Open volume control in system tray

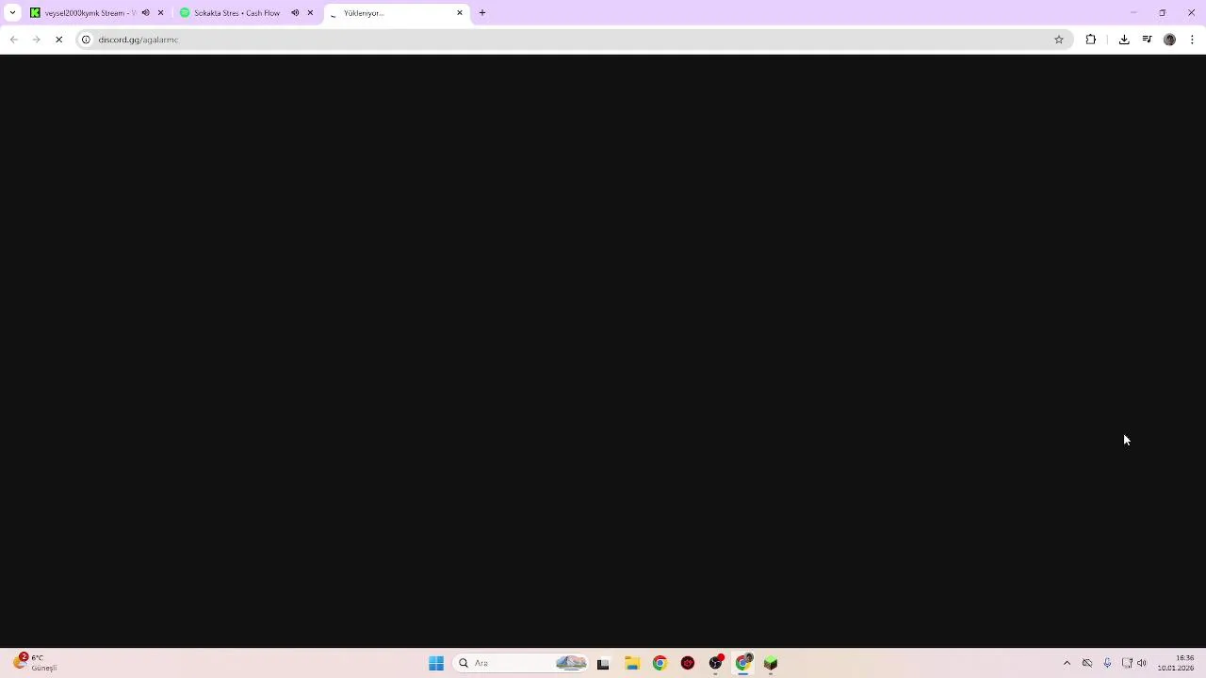[1142, 663]
